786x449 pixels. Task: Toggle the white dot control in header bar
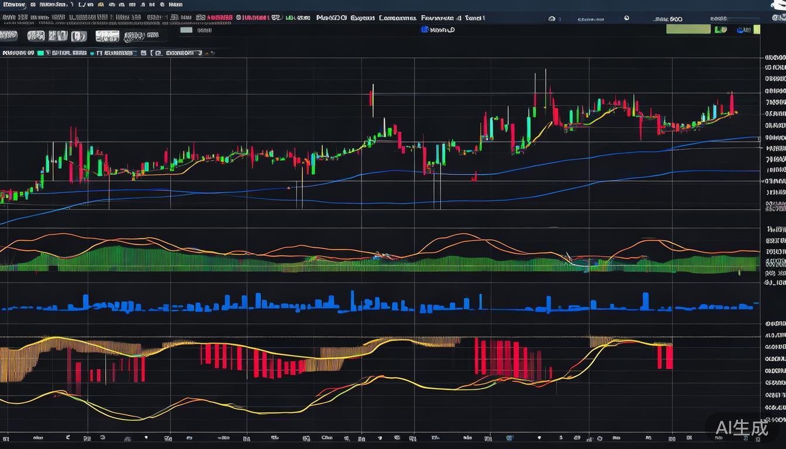tap(626, 18)
